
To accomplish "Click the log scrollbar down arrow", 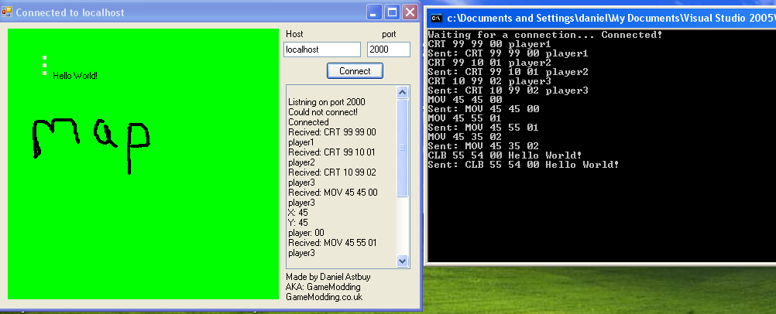I will tap(402, 261).
